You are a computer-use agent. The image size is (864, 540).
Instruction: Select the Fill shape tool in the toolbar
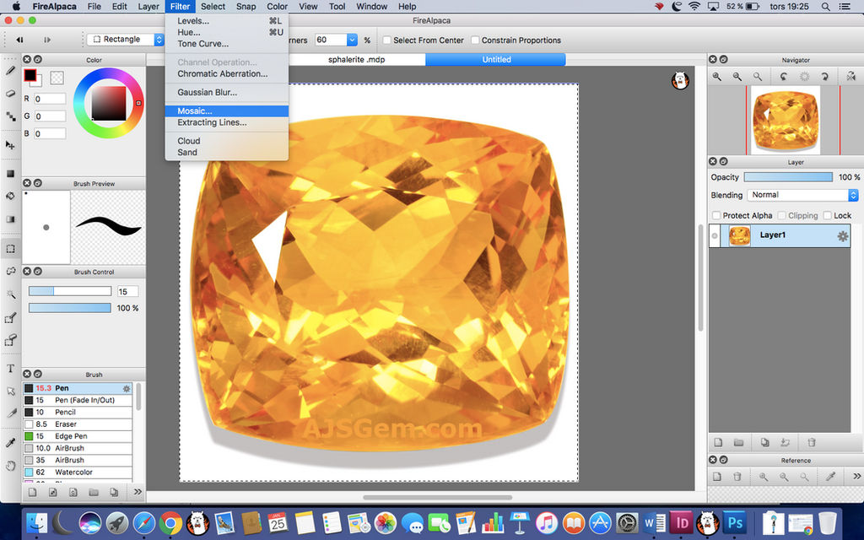[10, 174]
